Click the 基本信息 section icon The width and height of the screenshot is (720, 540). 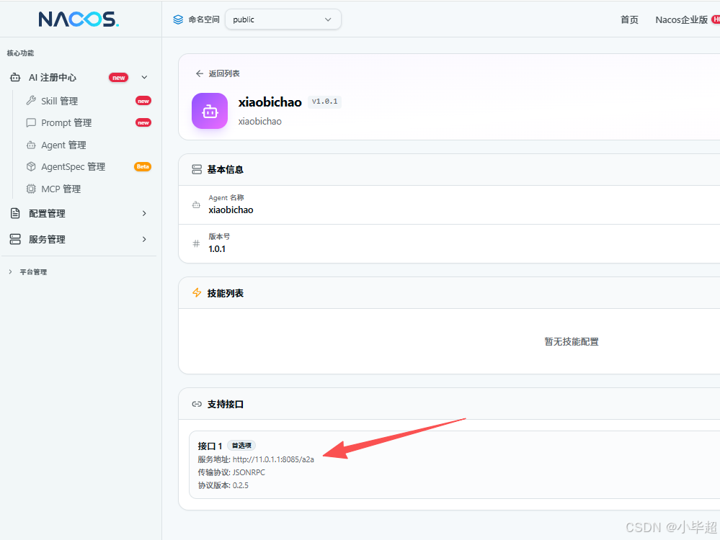pyautogui.click(x=197, y=170)
